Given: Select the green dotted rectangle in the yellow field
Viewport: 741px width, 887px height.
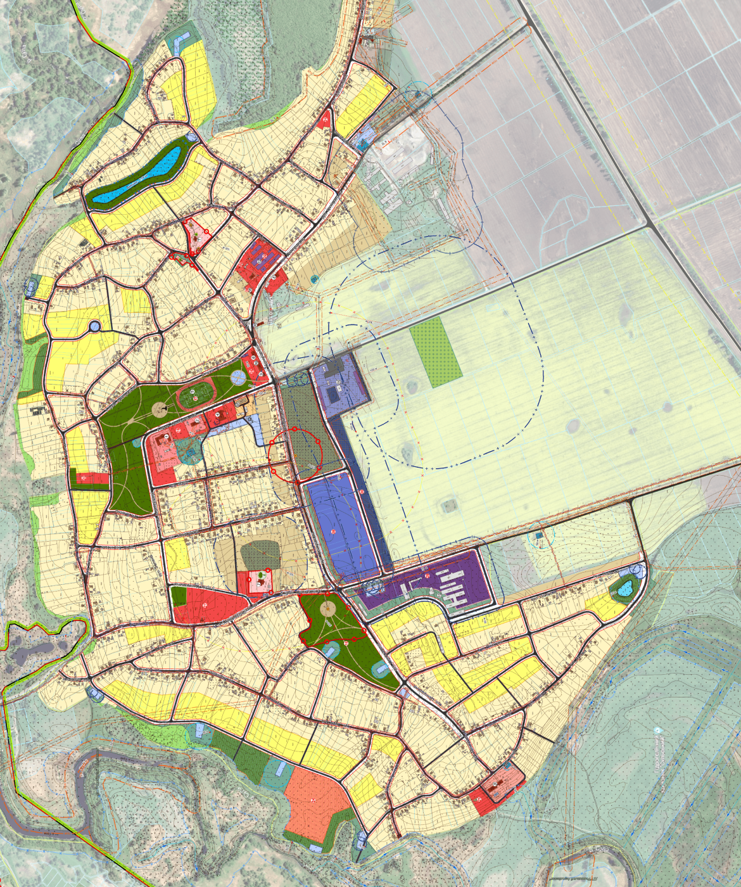Looking at the screenshot, I should [x=435, y=352].
